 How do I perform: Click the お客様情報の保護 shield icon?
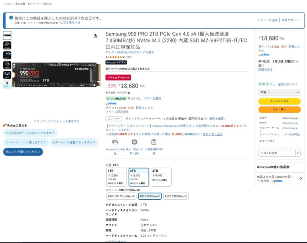coord(154,142)
